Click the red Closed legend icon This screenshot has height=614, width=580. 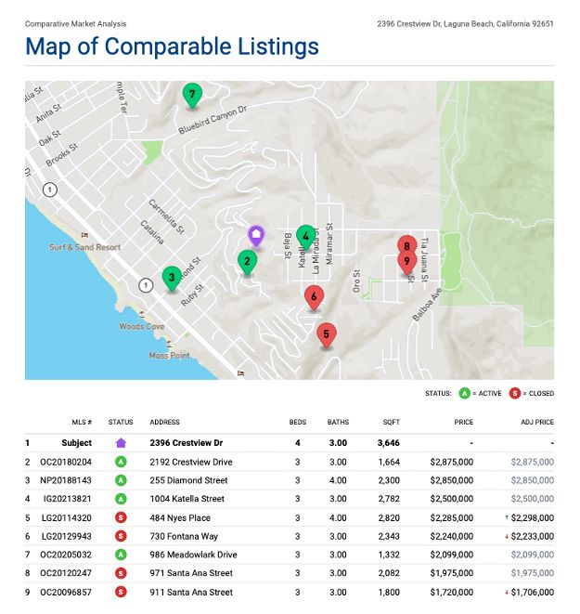pos(515,394)
